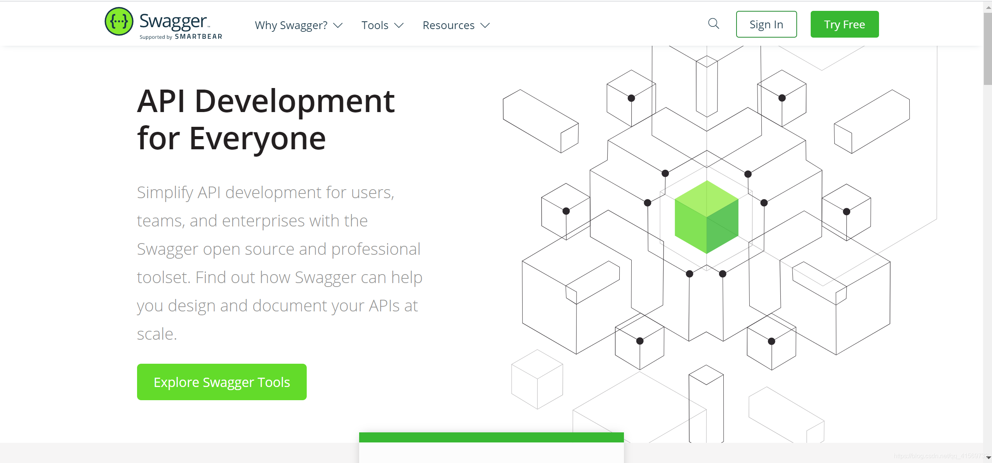The image size is (992, 463).
Task: Open the Why Swagger? menu
Action: coord(299,25)
